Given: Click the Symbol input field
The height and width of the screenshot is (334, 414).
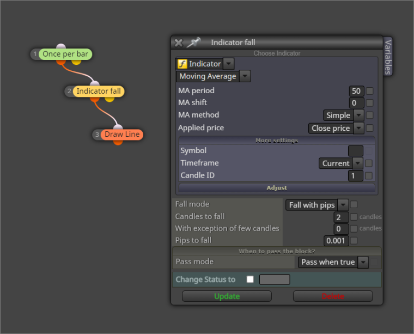Looking at the screenshot, I should coord(355,151).
